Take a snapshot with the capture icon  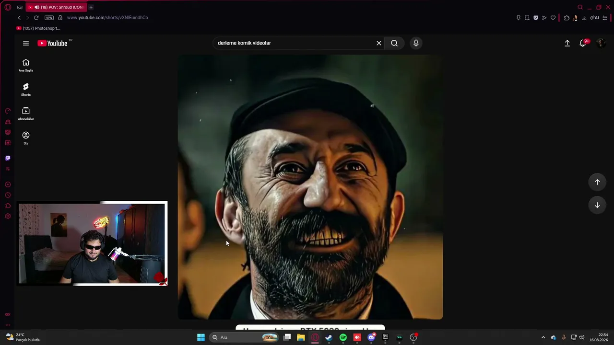point(527,18)
